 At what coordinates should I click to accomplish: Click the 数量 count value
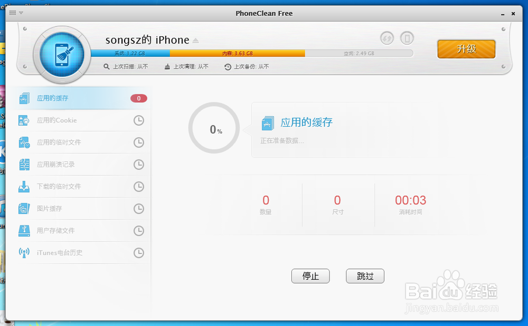tap(266, 200)
